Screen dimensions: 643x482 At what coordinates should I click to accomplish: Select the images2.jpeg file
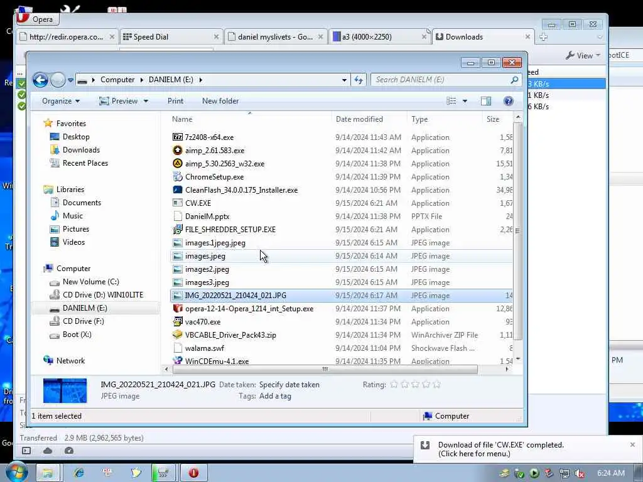207,269
